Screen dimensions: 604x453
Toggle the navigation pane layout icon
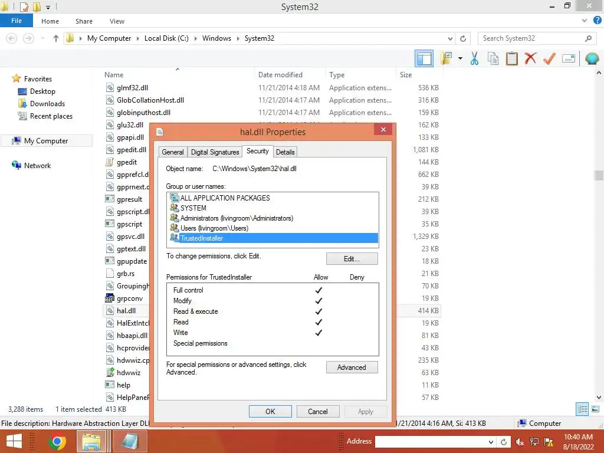click(424, 58)
